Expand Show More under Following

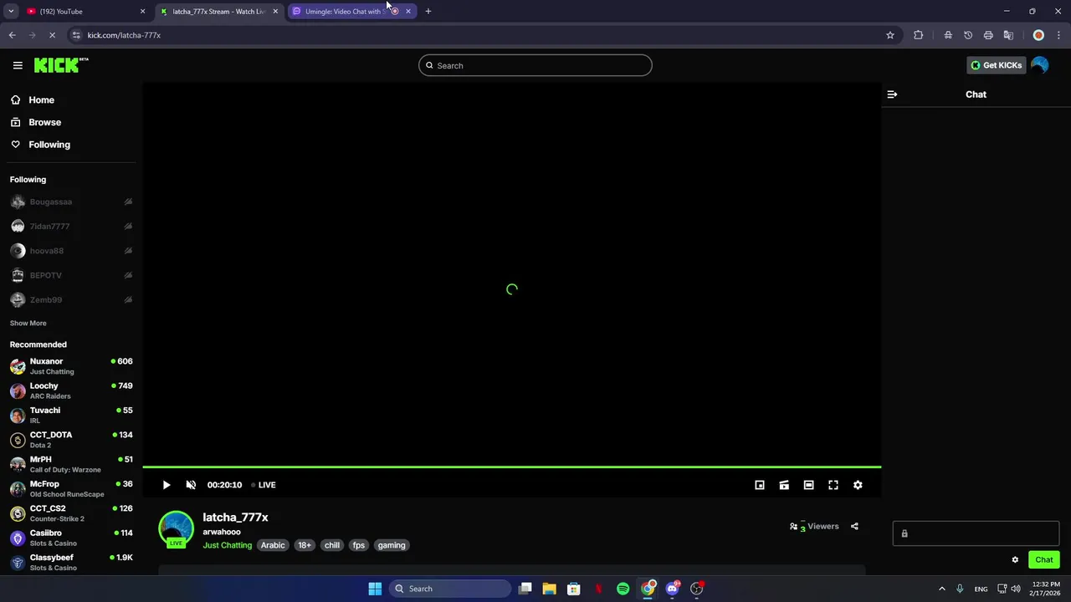(x=28, y=324)
